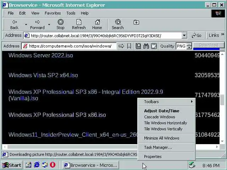The image size is (227, 170).
Task: Click the Refresh toolbar icon
Action: (x=79, y=22)
